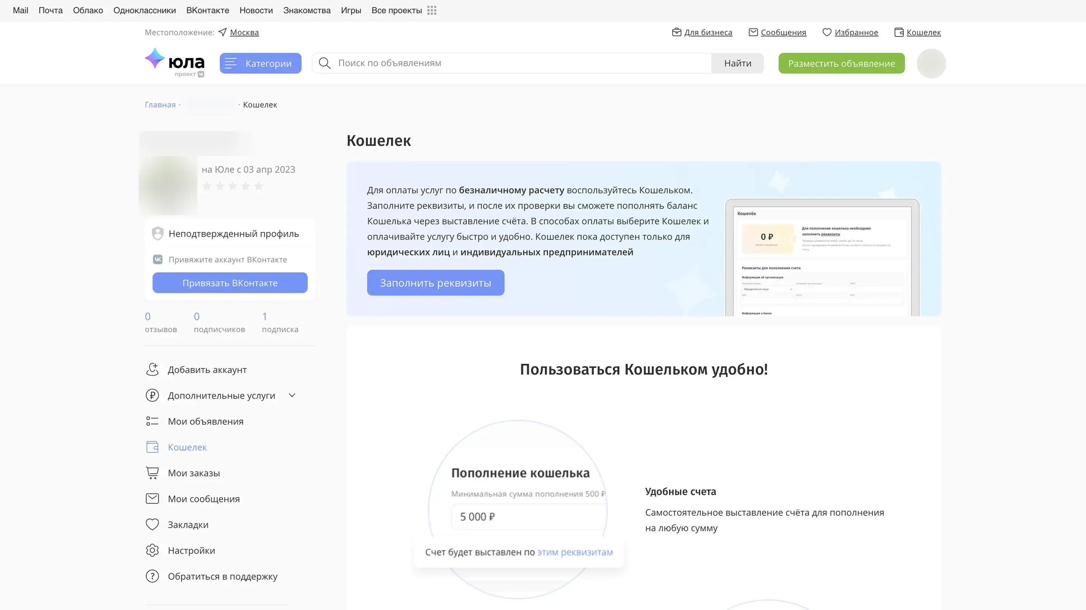
Task: Change location by clicking Москва
Action: coord(244,32)
